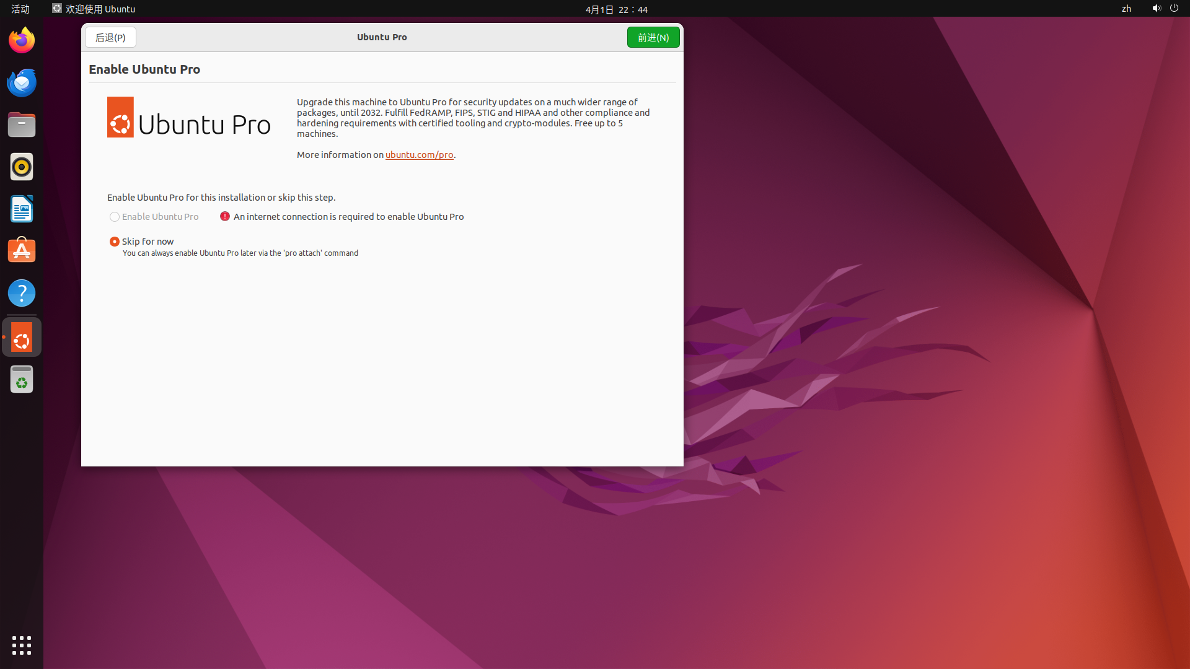This screenshot has height=669, width=1190.
Task: Open the zh input language menu
Action: point(1126,9)
